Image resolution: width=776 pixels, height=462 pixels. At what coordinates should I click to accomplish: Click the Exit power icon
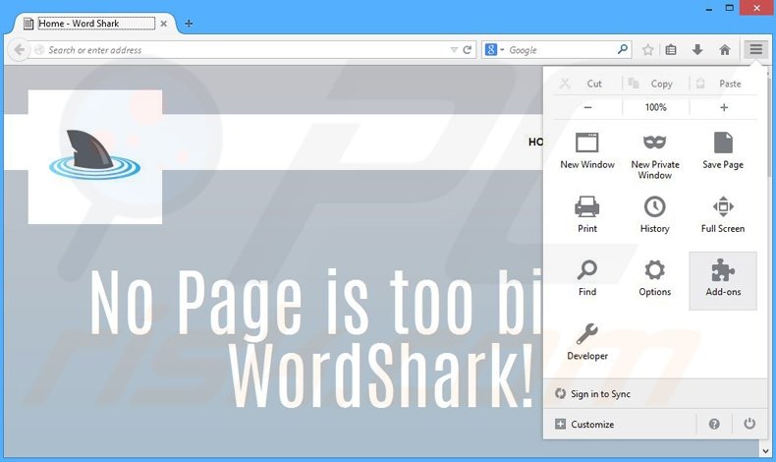[x=749, y=424]
